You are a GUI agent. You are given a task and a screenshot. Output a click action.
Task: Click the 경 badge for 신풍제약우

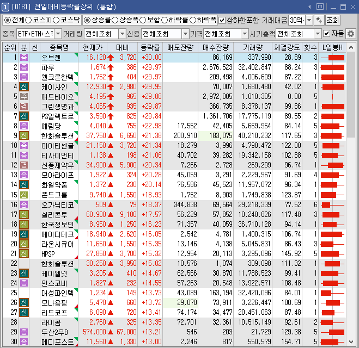pos(24,165)
